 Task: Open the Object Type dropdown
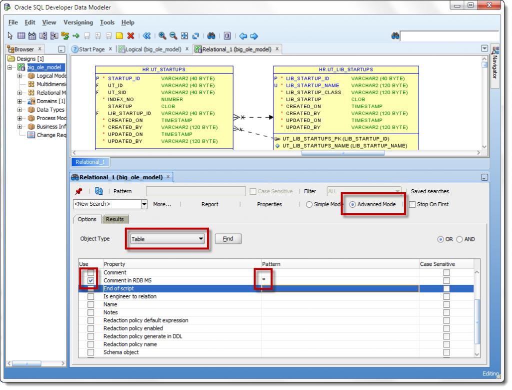click(x=202, y=239)
